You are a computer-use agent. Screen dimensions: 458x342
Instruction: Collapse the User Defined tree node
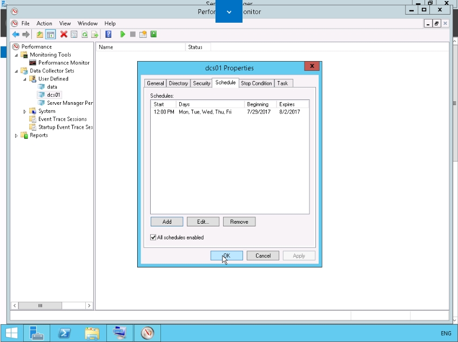25,79
